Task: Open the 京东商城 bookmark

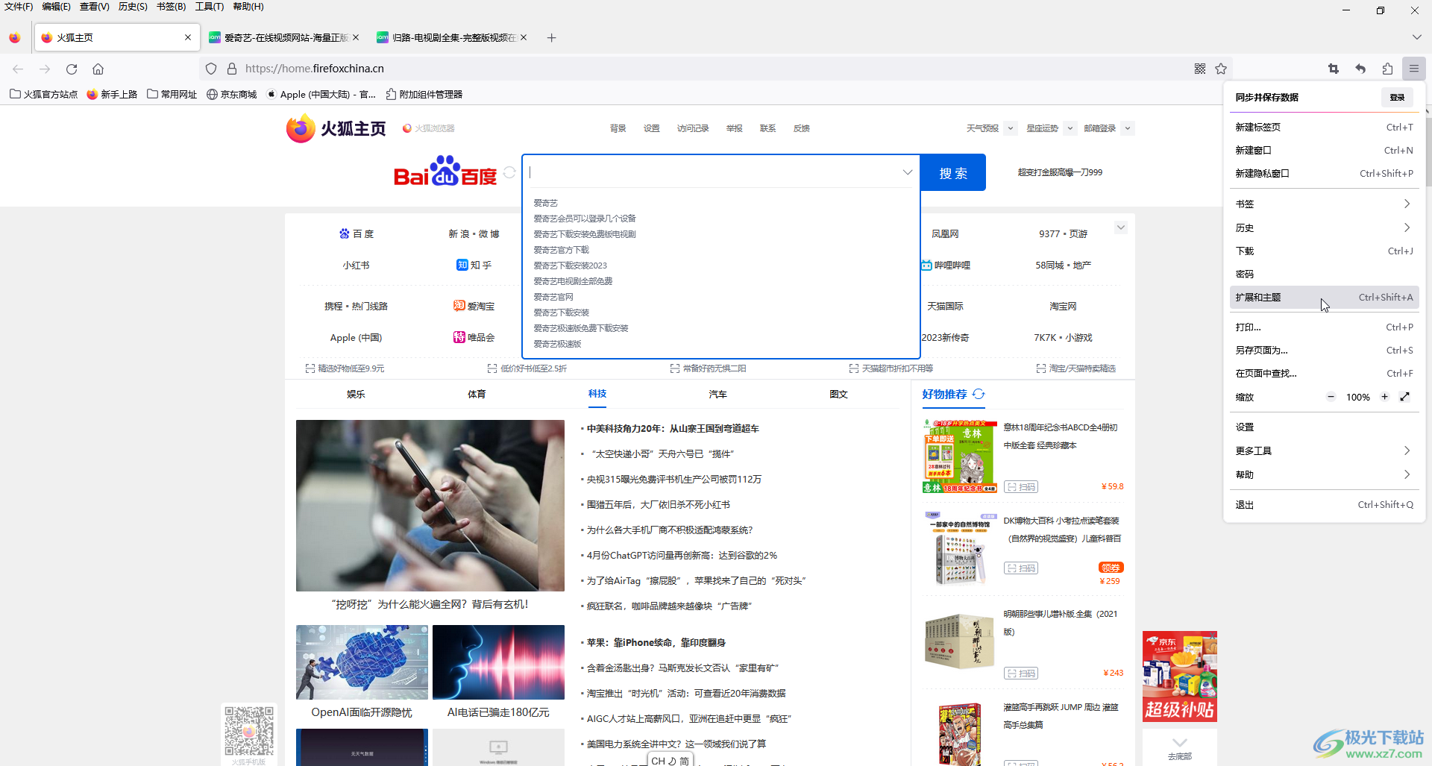Action: [232, 94]
